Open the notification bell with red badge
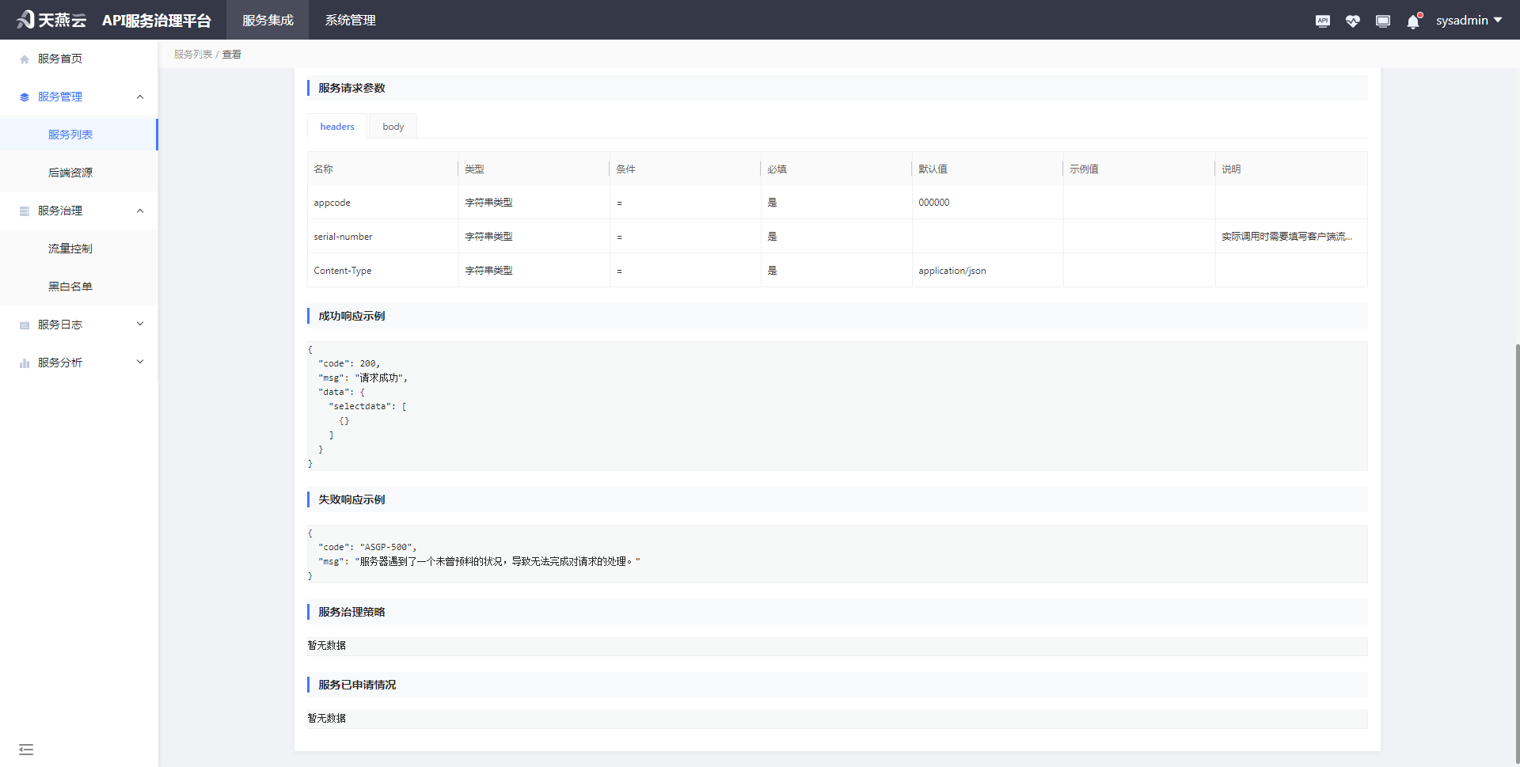 coord(1413,22)
